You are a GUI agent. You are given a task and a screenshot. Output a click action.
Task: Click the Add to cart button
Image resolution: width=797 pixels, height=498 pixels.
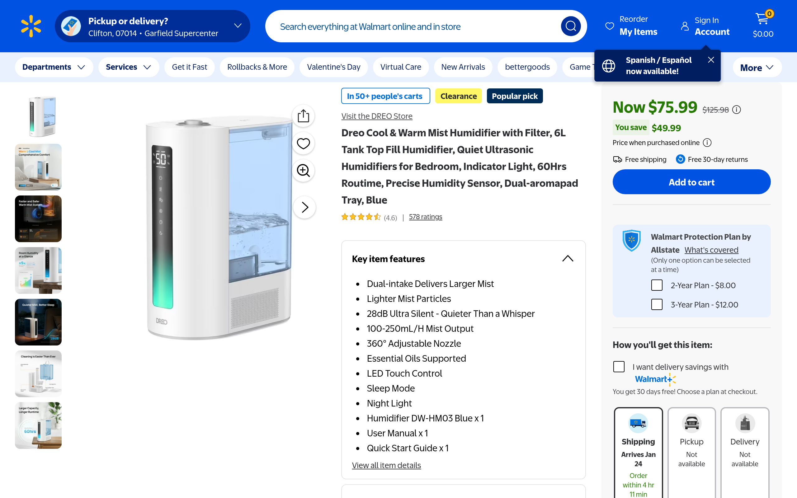691,182
